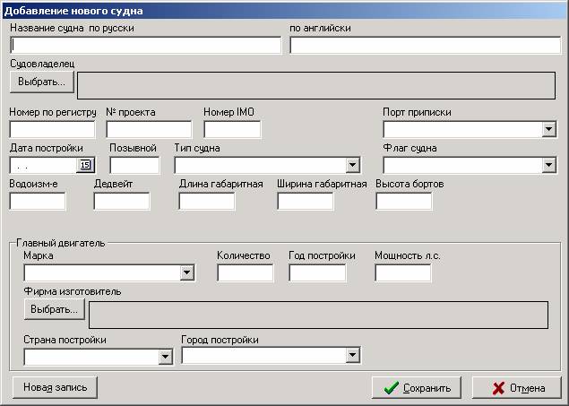Click Выбрать button for Фирма изготовитель
The height and width of the screenshot is (406, 569).
pos(54,309)
